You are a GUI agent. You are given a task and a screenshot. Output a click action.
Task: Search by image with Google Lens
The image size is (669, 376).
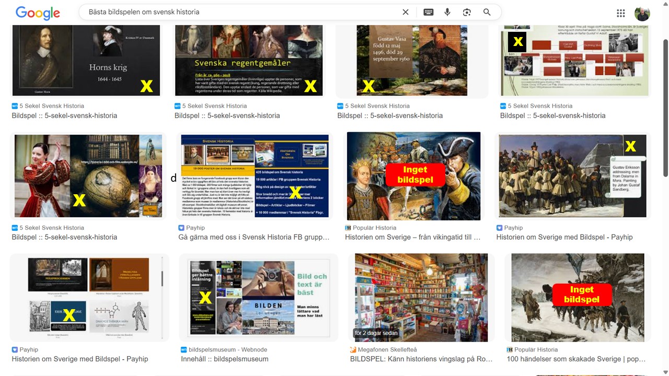pos(467,12)
